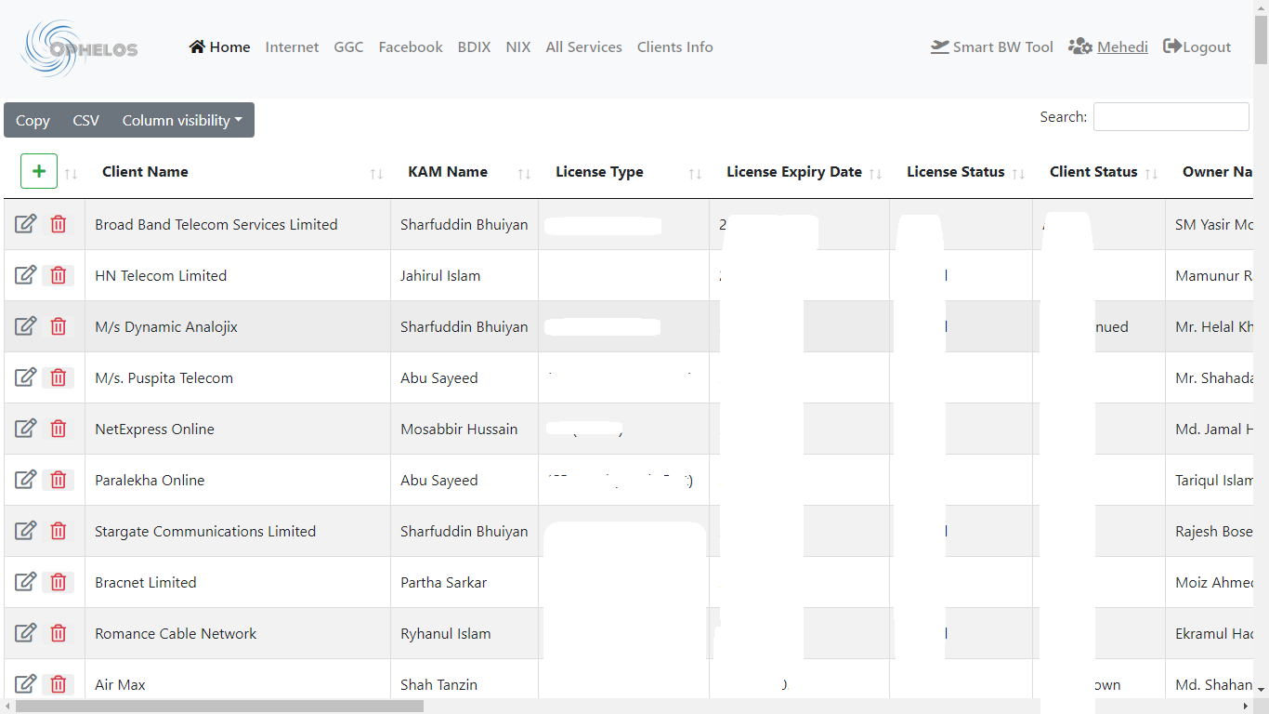
Task: Delete the Broad Band Telecom Services row
Action: (x=59, y=224)
